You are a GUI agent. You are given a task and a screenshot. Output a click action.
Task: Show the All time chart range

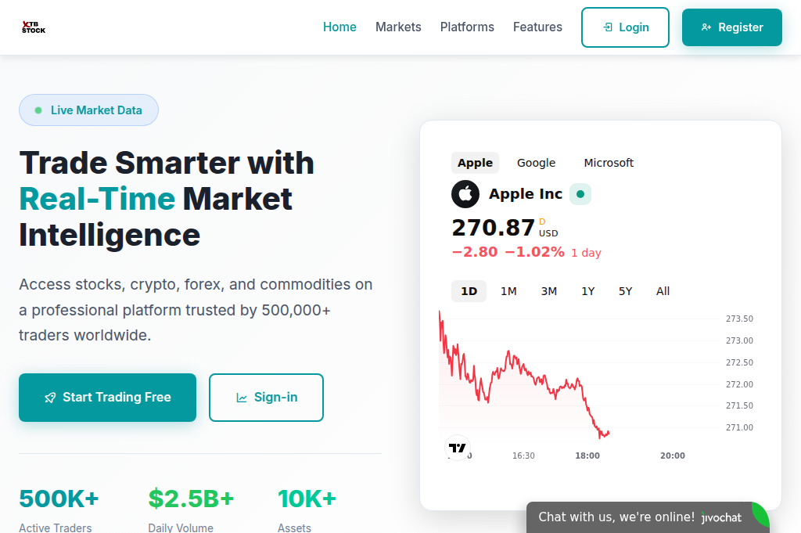663,290
